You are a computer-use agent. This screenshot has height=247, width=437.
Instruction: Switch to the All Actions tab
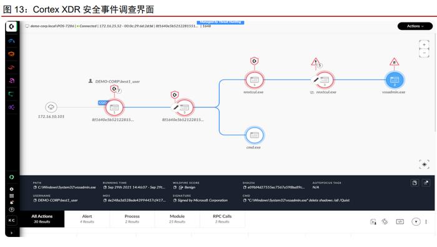click(42, 219)
